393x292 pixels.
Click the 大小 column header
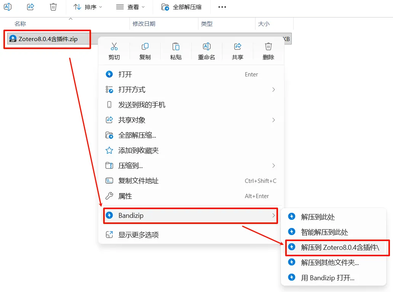coord(264,24)
